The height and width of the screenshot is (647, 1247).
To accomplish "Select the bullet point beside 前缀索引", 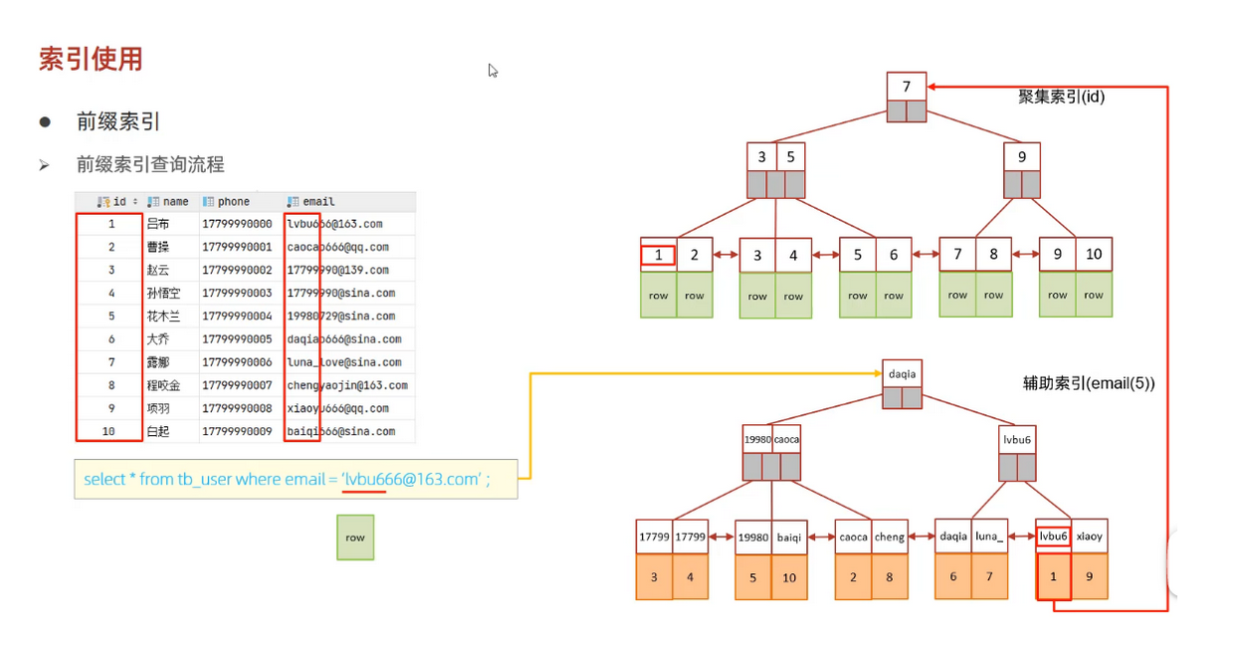I will (45, 122).
